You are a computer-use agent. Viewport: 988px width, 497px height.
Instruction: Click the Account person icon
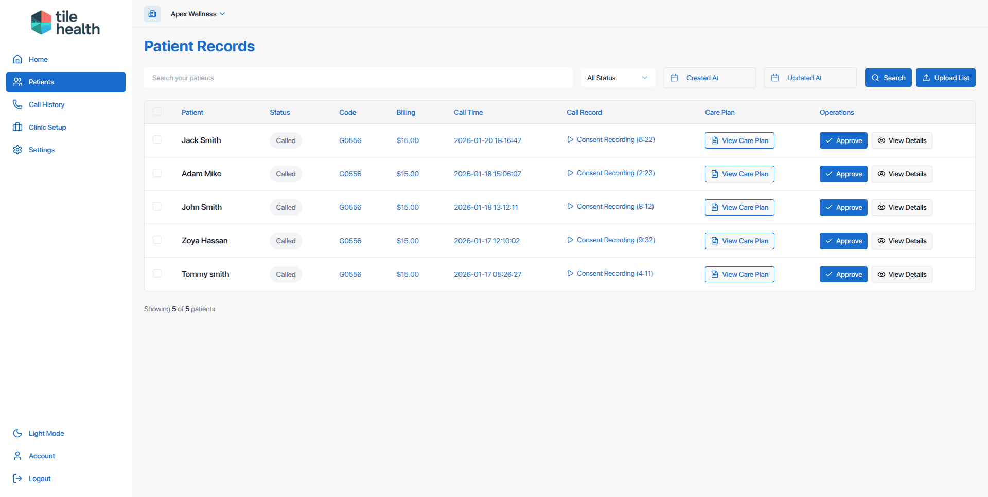[x=17, y=456]
